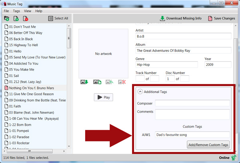Load artwork from file icon
This screenshot has width=240, height=163.
pyautogui.click(x=97, y=82)
